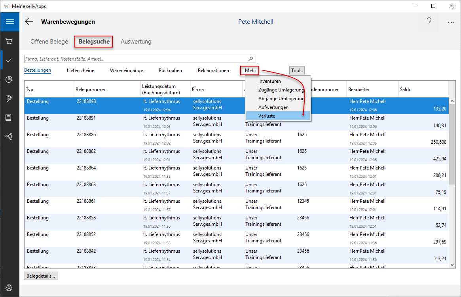Click the Belegdetails... button

pyautogui.click(x=41, y=276)
